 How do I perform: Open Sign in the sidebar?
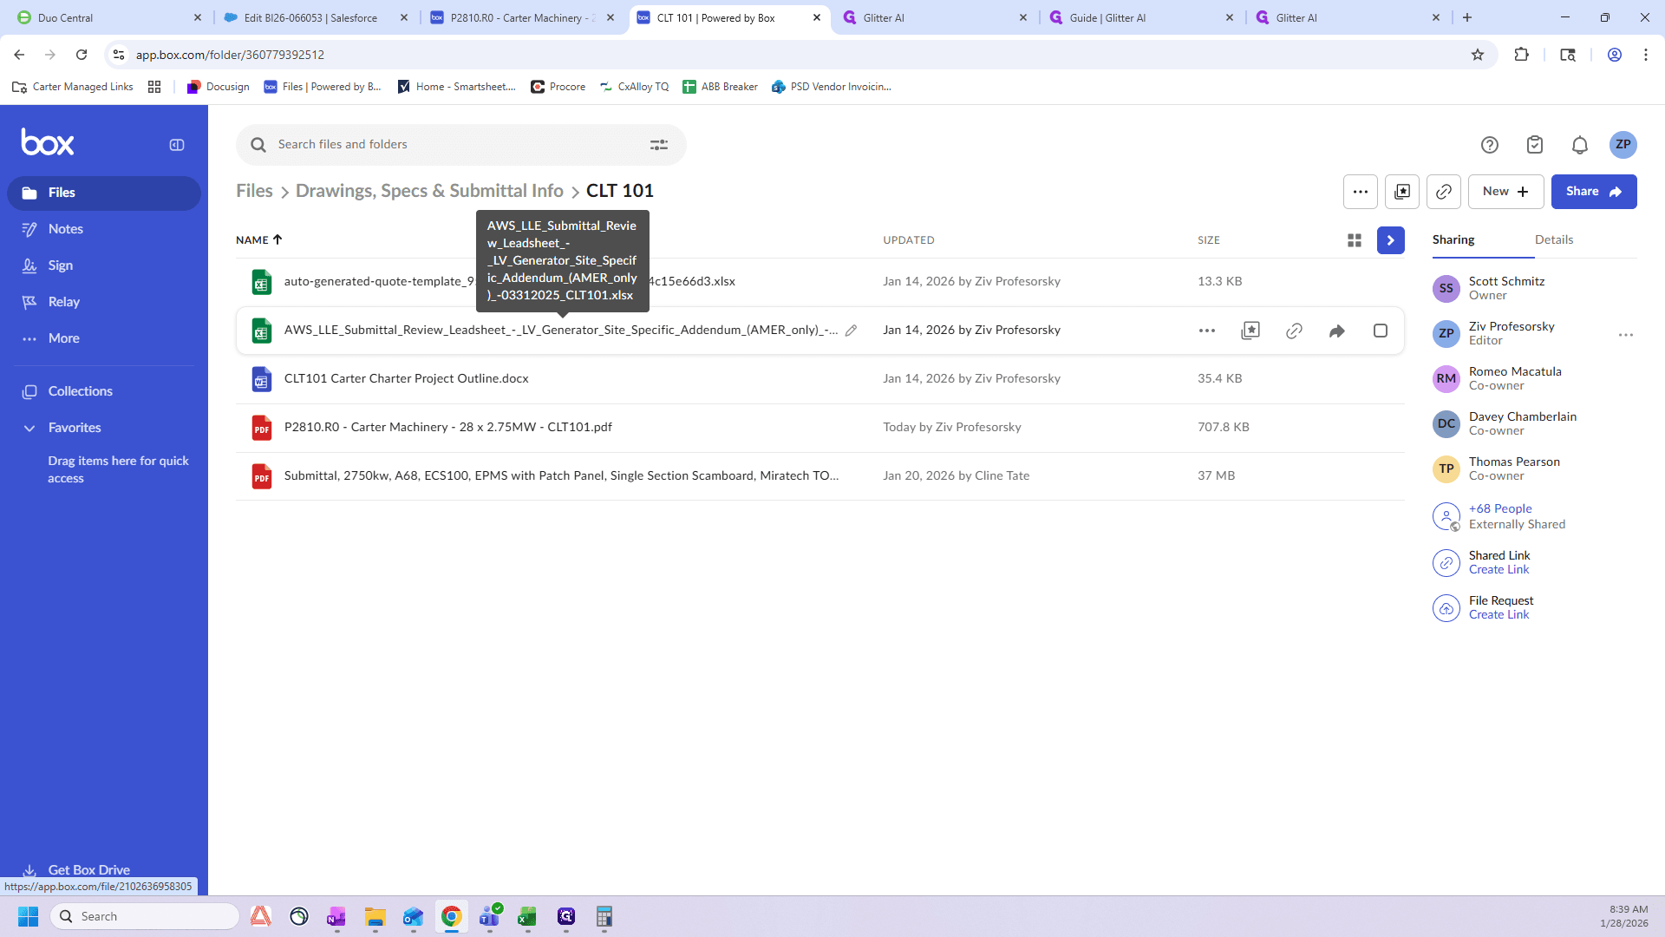[x=60, y=265]
